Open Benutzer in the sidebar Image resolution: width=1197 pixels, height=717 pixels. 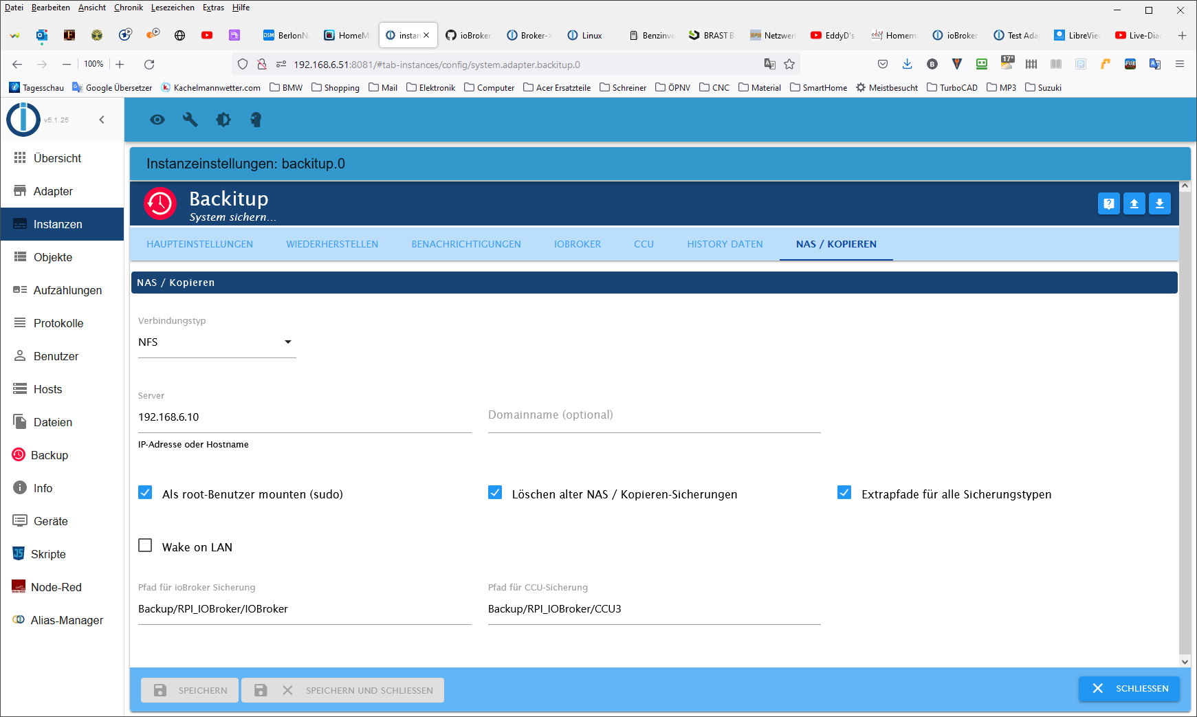[x=62, y=356]
